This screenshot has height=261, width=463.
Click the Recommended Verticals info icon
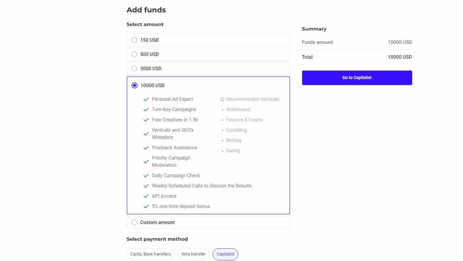[x=222, y=100]
